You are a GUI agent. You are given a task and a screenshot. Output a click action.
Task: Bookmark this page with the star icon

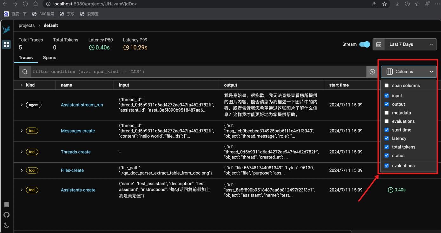pos(385,4)
